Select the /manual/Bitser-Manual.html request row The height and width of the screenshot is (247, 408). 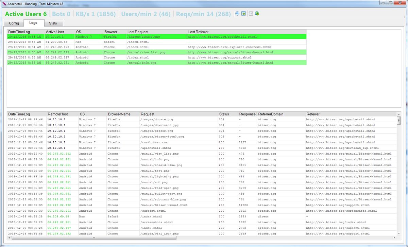[x=202, y=205]
